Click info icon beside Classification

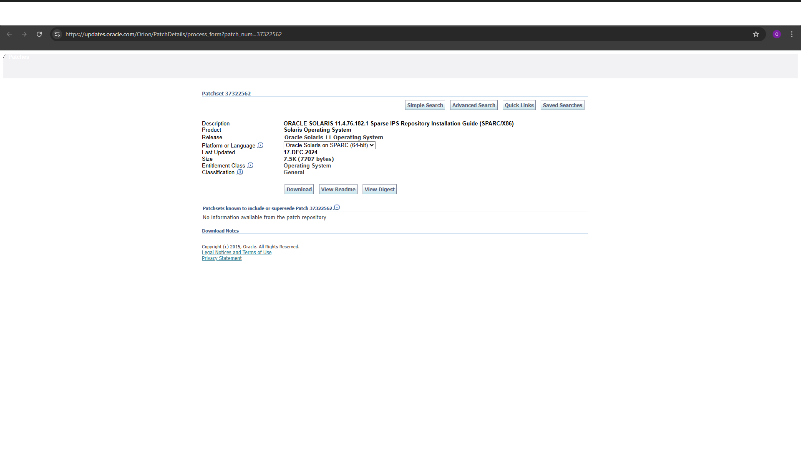(x=240, y=172)
